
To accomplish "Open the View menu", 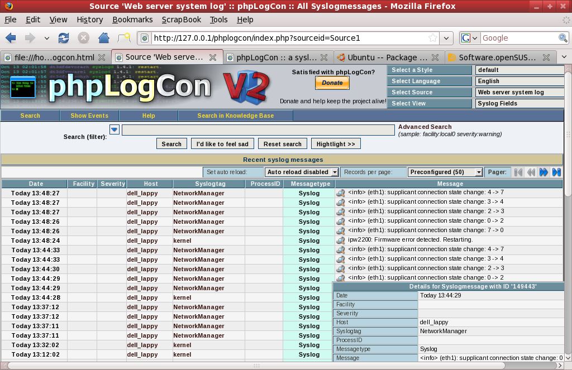I will 58,20.
